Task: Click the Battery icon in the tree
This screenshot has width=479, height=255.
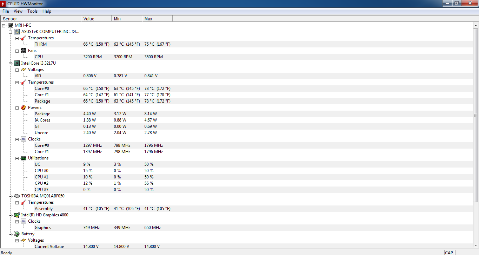Action: tap(17, 234)
